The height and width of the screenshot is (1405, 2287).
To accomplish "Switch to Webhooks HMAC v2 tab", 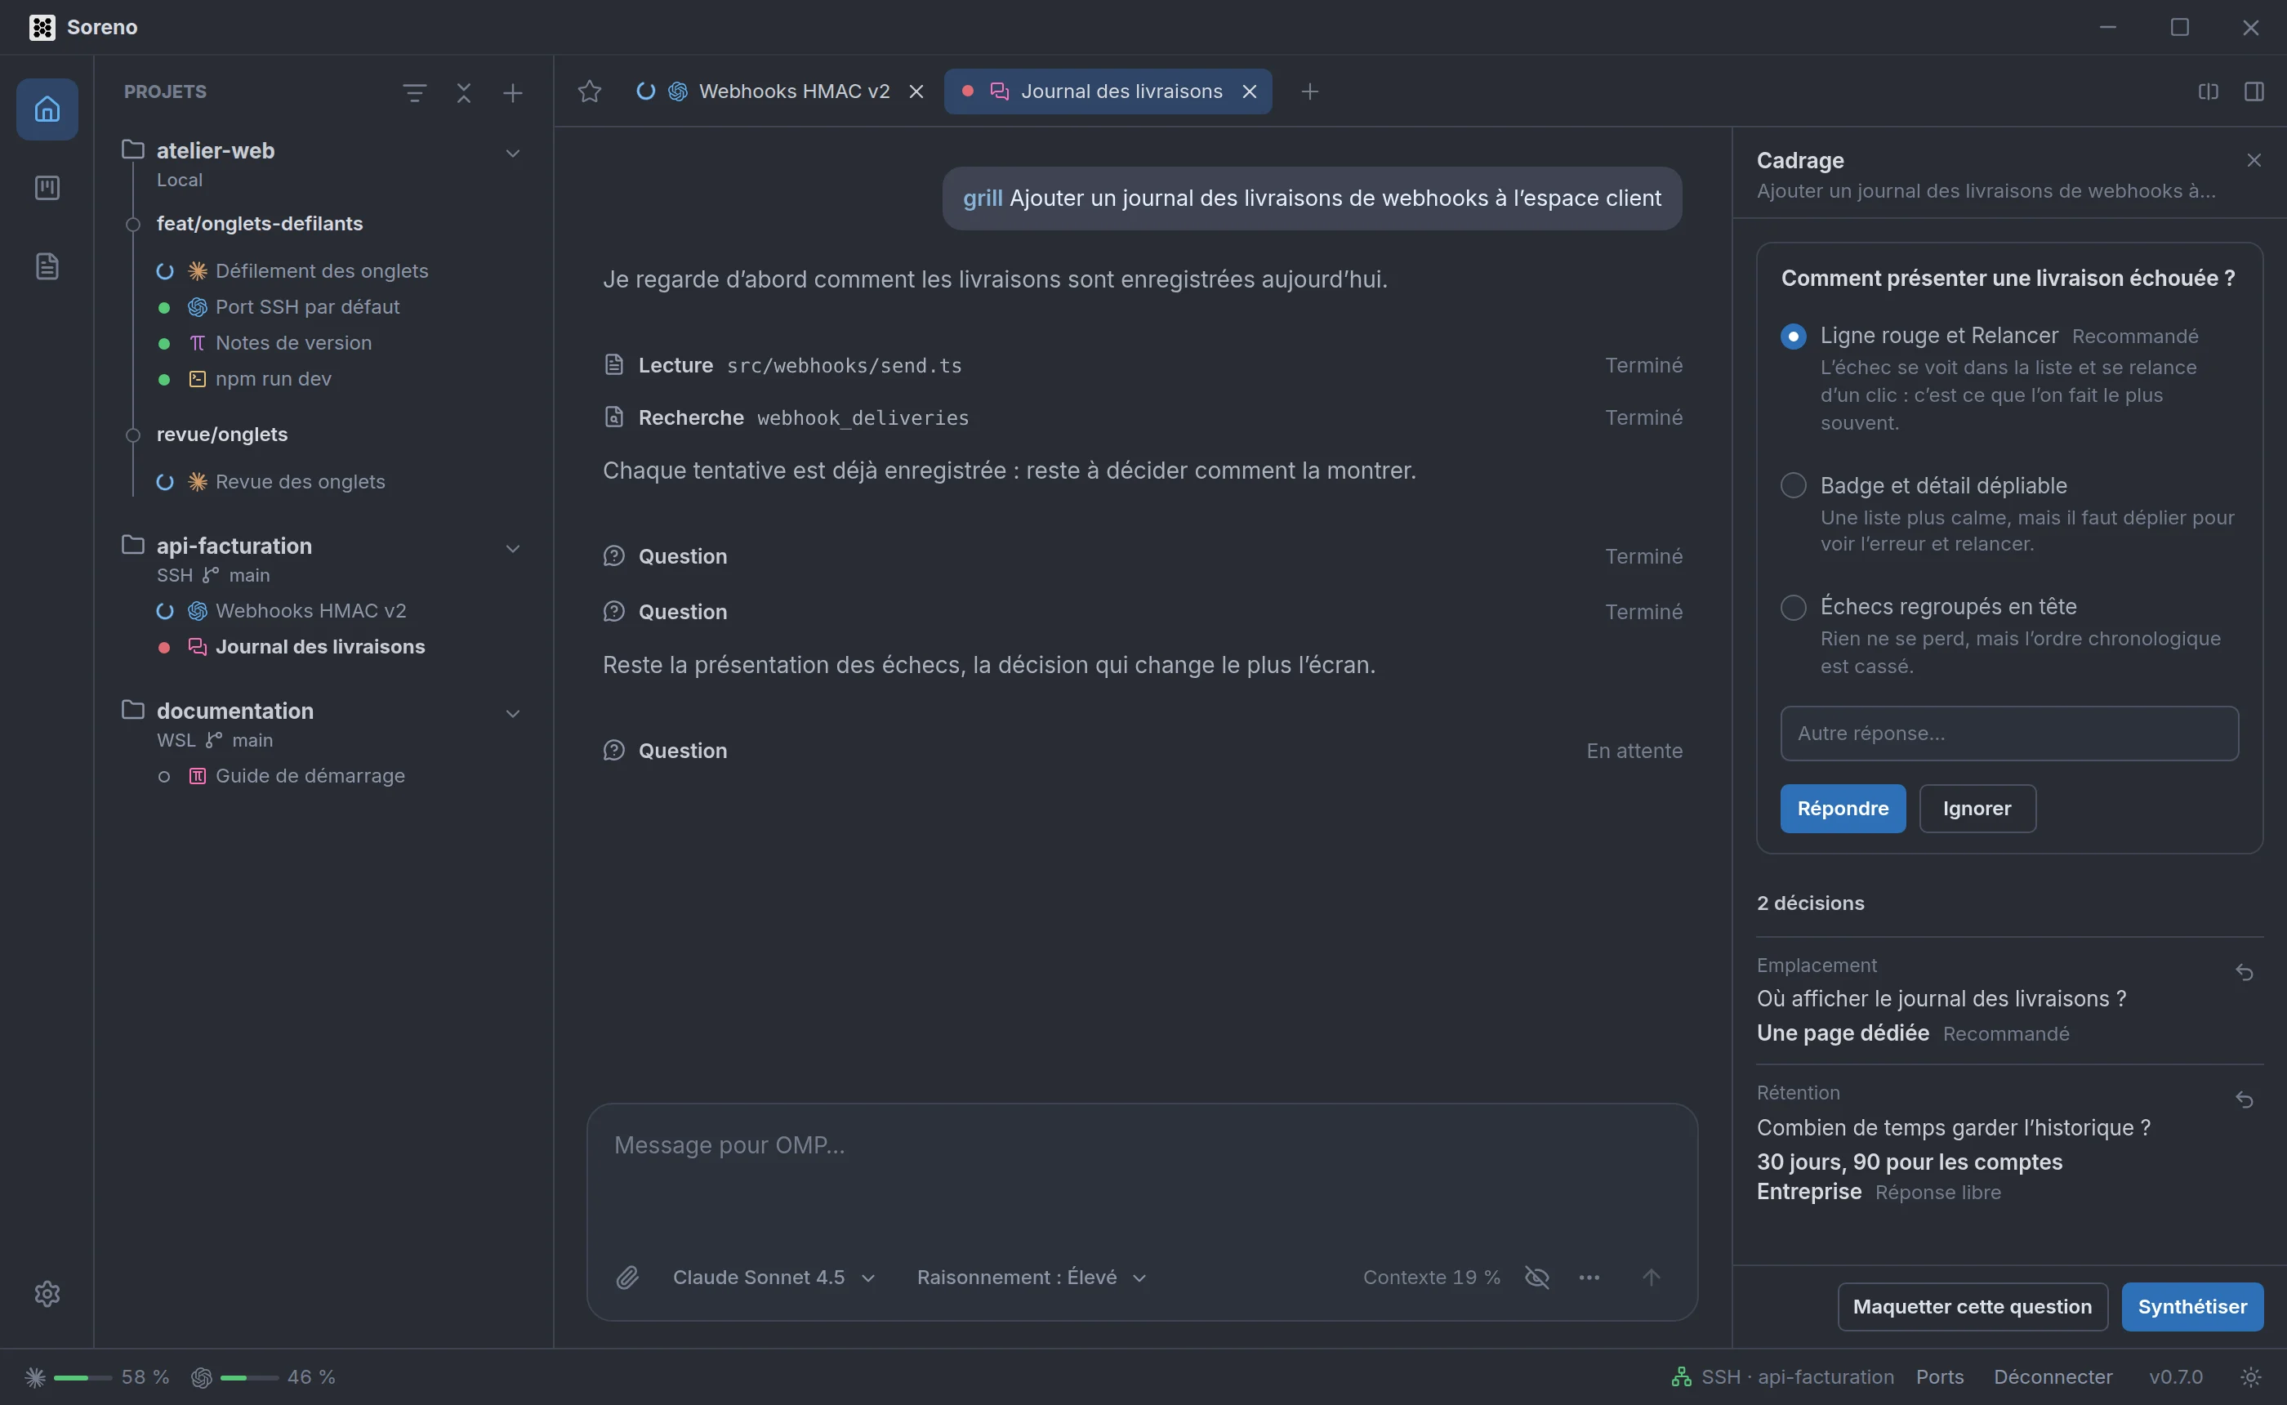I will point(780,91).
